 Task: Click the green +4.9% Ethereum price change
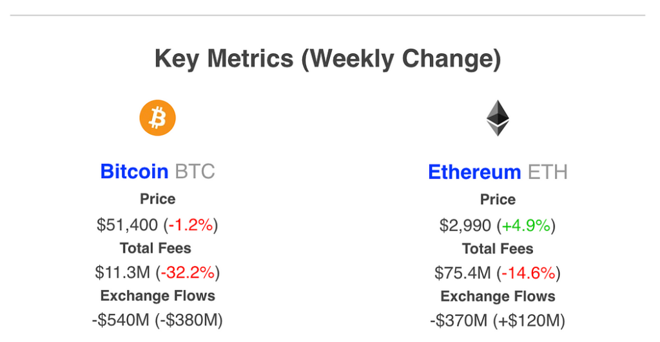pyautogui.click(x=526, y=226)
